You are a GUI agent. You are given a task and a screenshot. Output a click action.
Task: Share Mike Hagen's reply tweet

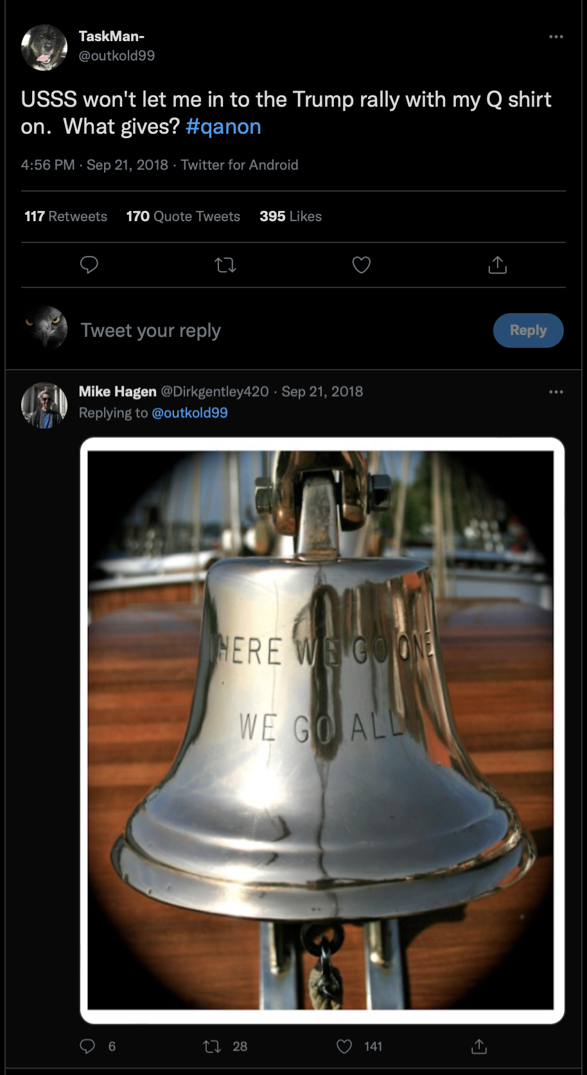point(479,1046)
